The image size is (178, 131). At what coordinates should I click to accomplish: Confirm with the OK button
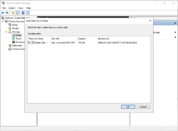click(128, 107)
